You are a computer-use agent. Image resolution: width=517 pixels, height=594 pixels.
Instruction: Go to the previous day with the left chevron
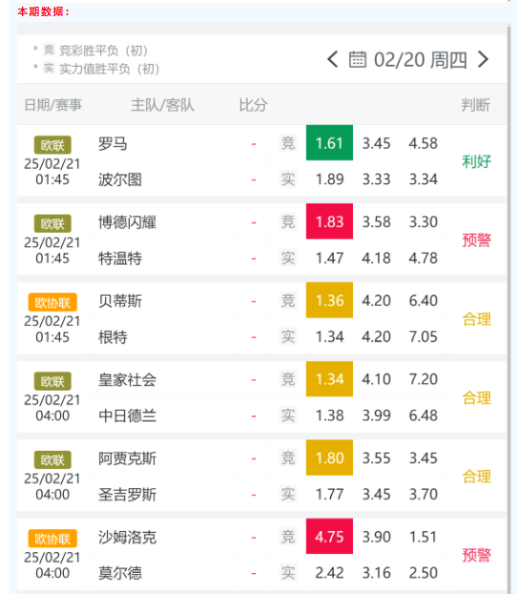332,59
